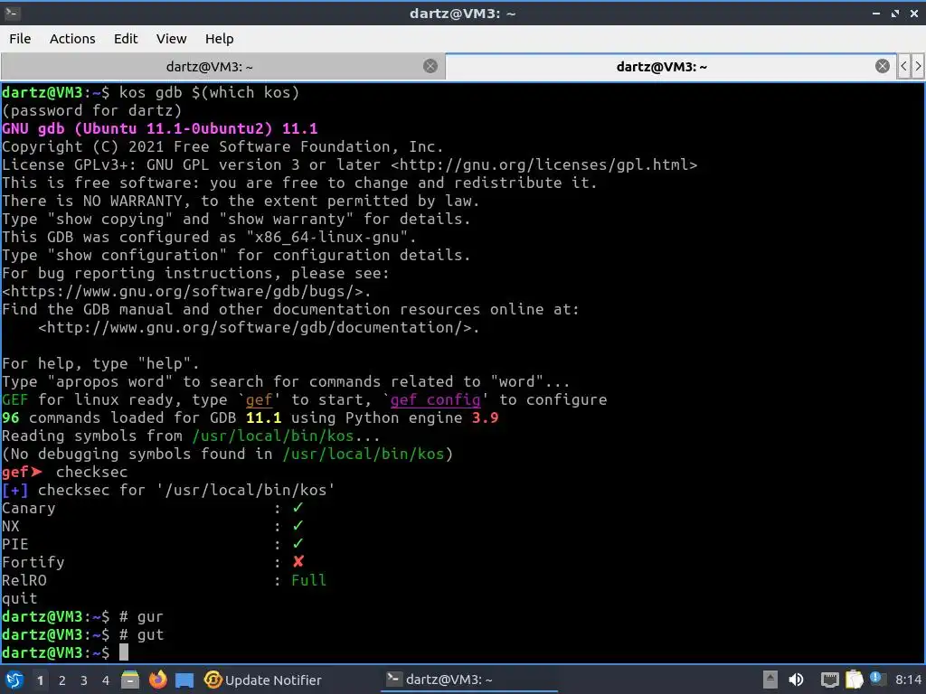This screenshot has width=926, height=694.
Task: Launch Firefox from the taskbar
Action: 157,680
